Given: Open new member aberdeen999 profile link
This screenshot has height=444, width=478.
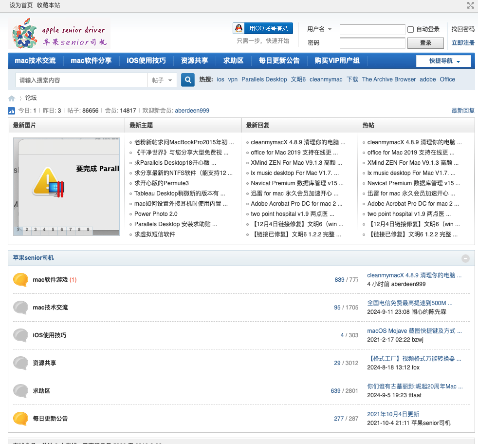Looking at the screenshot, I should [x=192, y=111].
